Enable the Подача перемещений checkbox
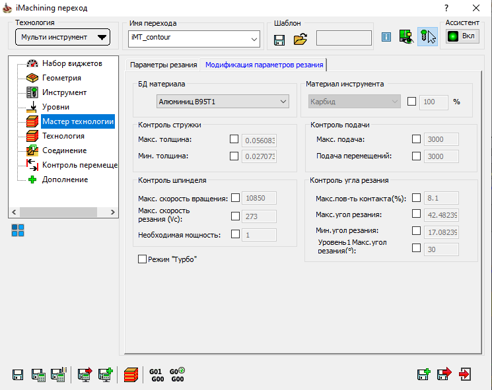This screenshot has height=390, width=492. pos(416,156)
